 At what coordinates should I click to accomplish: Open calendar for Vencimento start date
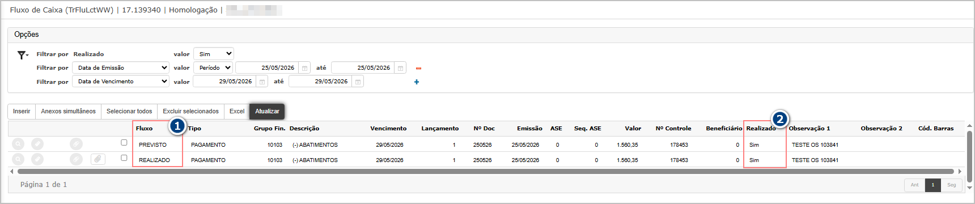(262, 82)
